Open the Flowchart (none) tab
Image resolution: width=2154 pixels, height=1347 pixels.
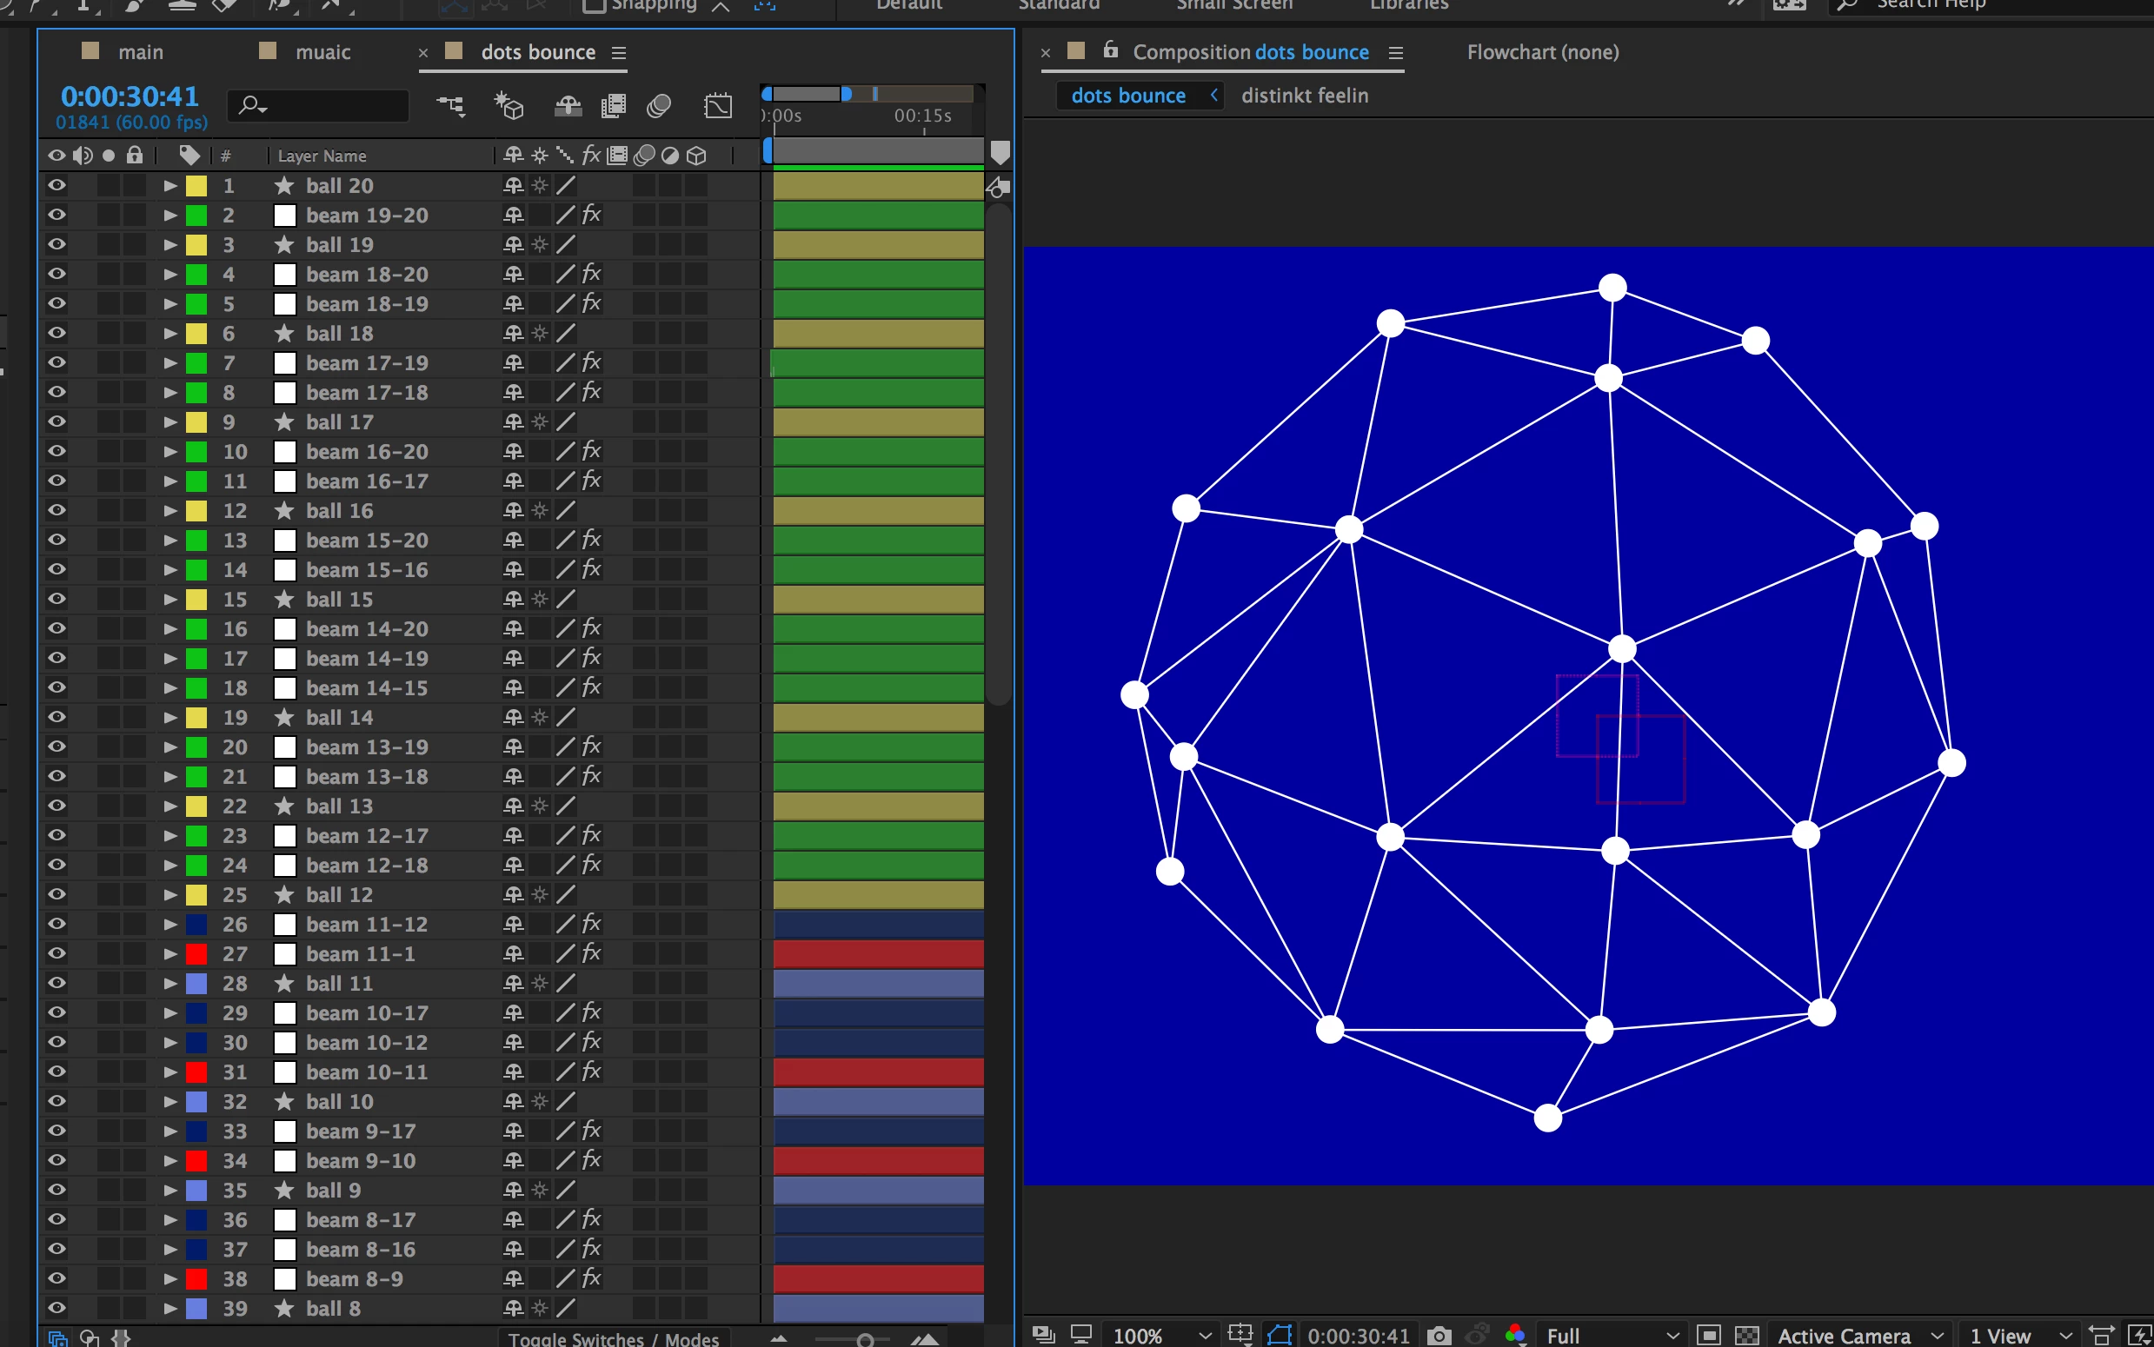[1542, 52]
